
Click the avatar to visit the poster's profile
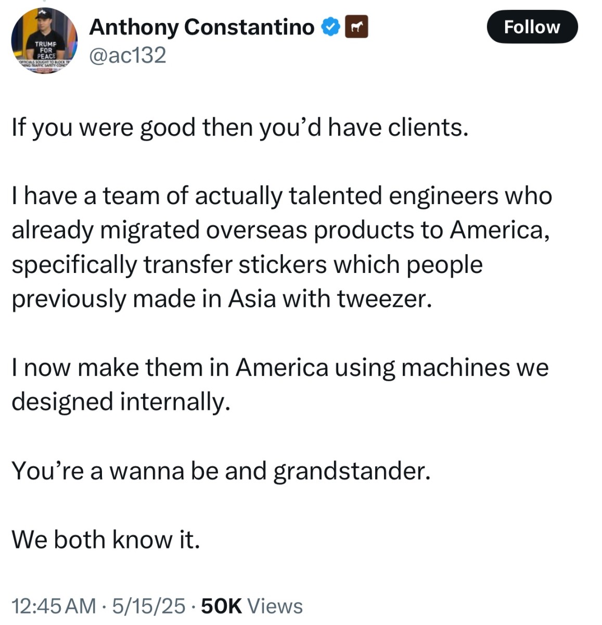click(x=45, y=41)
